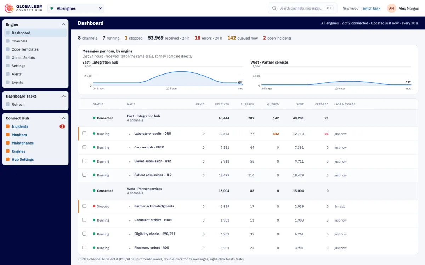425x265 pixels.
Task: Click the orange Maintenance icon
Action: [8, 143]
